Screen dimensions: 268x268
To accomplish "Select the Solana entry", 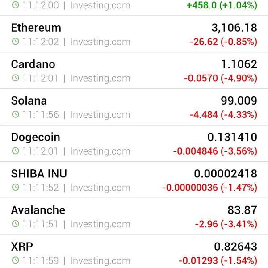I will [x=134, y=107].
